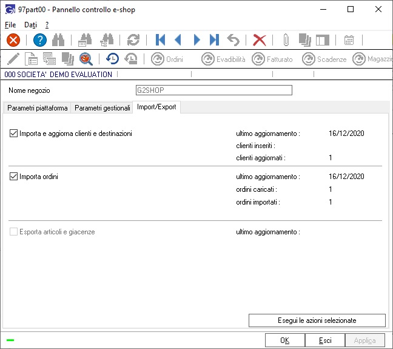Click the Scadenze toolbar button
Screen dimensions: 393x349
(324, 59)
